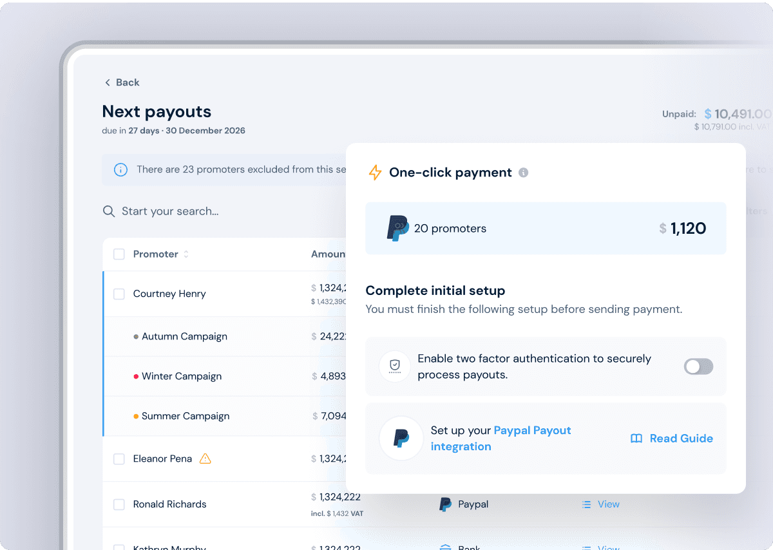Click the orange dot beside Summer Campaign
The image size is (773, 550).
pyautogui.click(x=136, y=417)
